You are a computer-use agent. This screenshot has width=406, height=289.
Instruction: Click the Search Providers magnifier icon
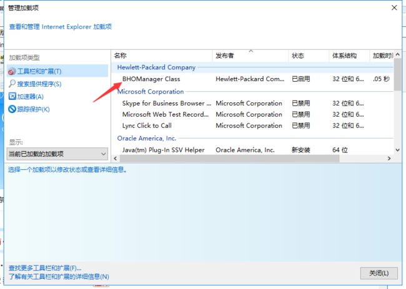click(x=12, y=84)
